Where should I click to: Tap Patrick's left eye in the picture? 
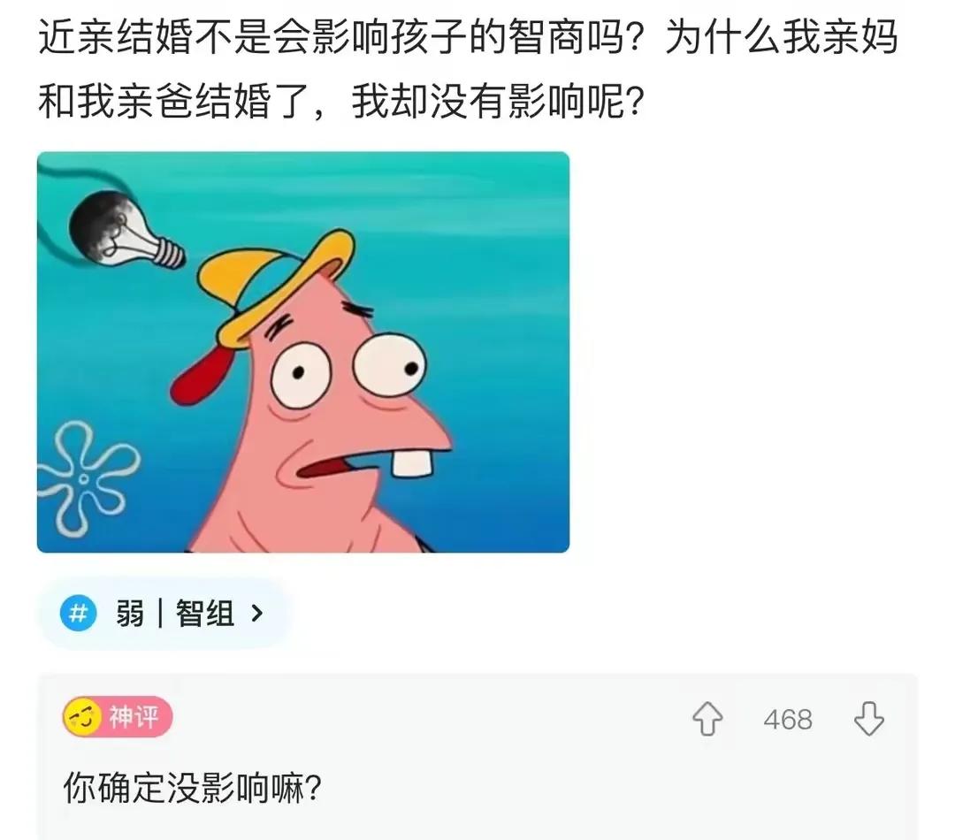[x=301, y=375]
